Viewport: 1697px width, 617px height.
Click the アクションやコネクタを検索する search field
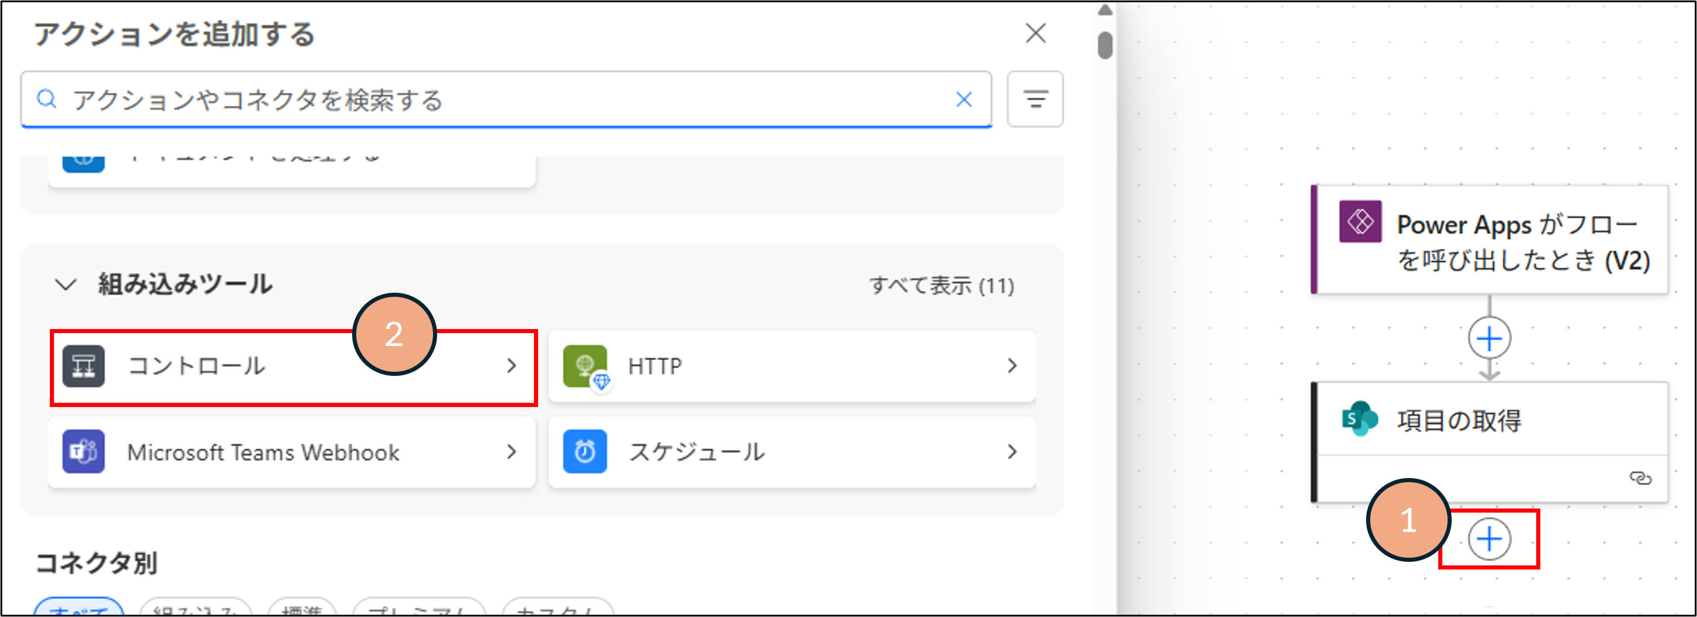(x=501, y=100)
